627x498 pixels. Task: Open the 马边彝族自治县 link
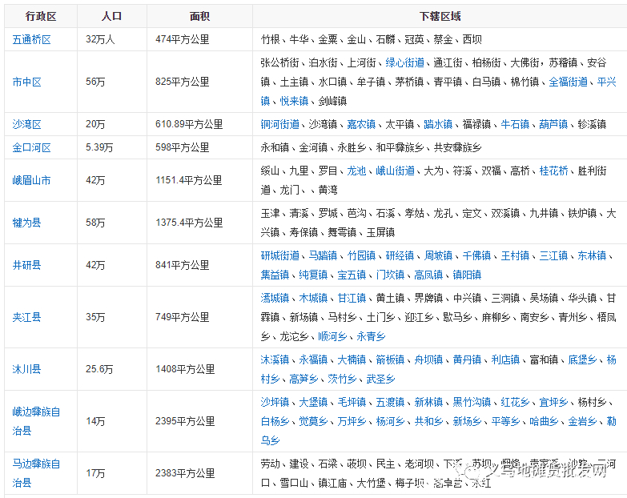pyautogui.click(x=36, y=464)
